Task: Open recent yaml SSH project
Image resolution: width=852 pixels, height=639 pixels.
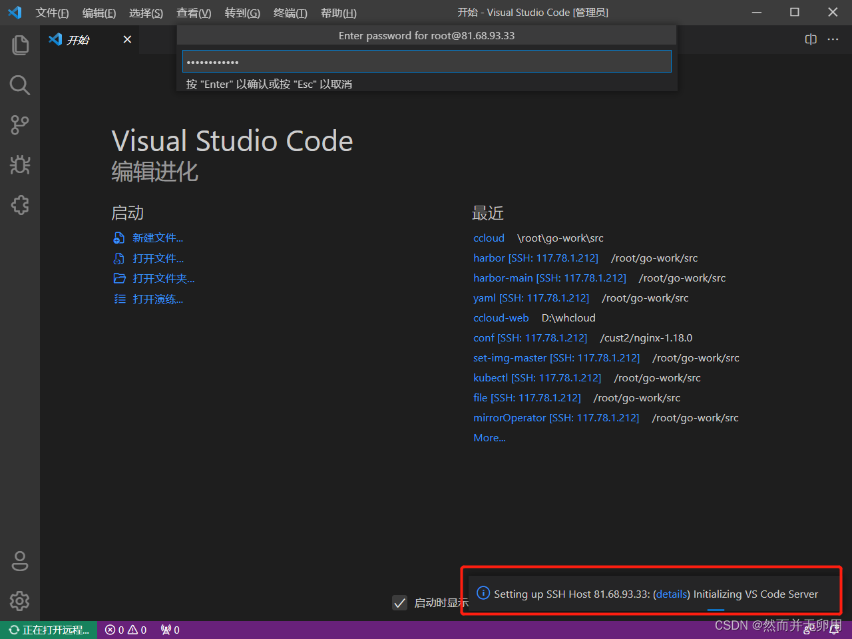Action: coord(531,298)
